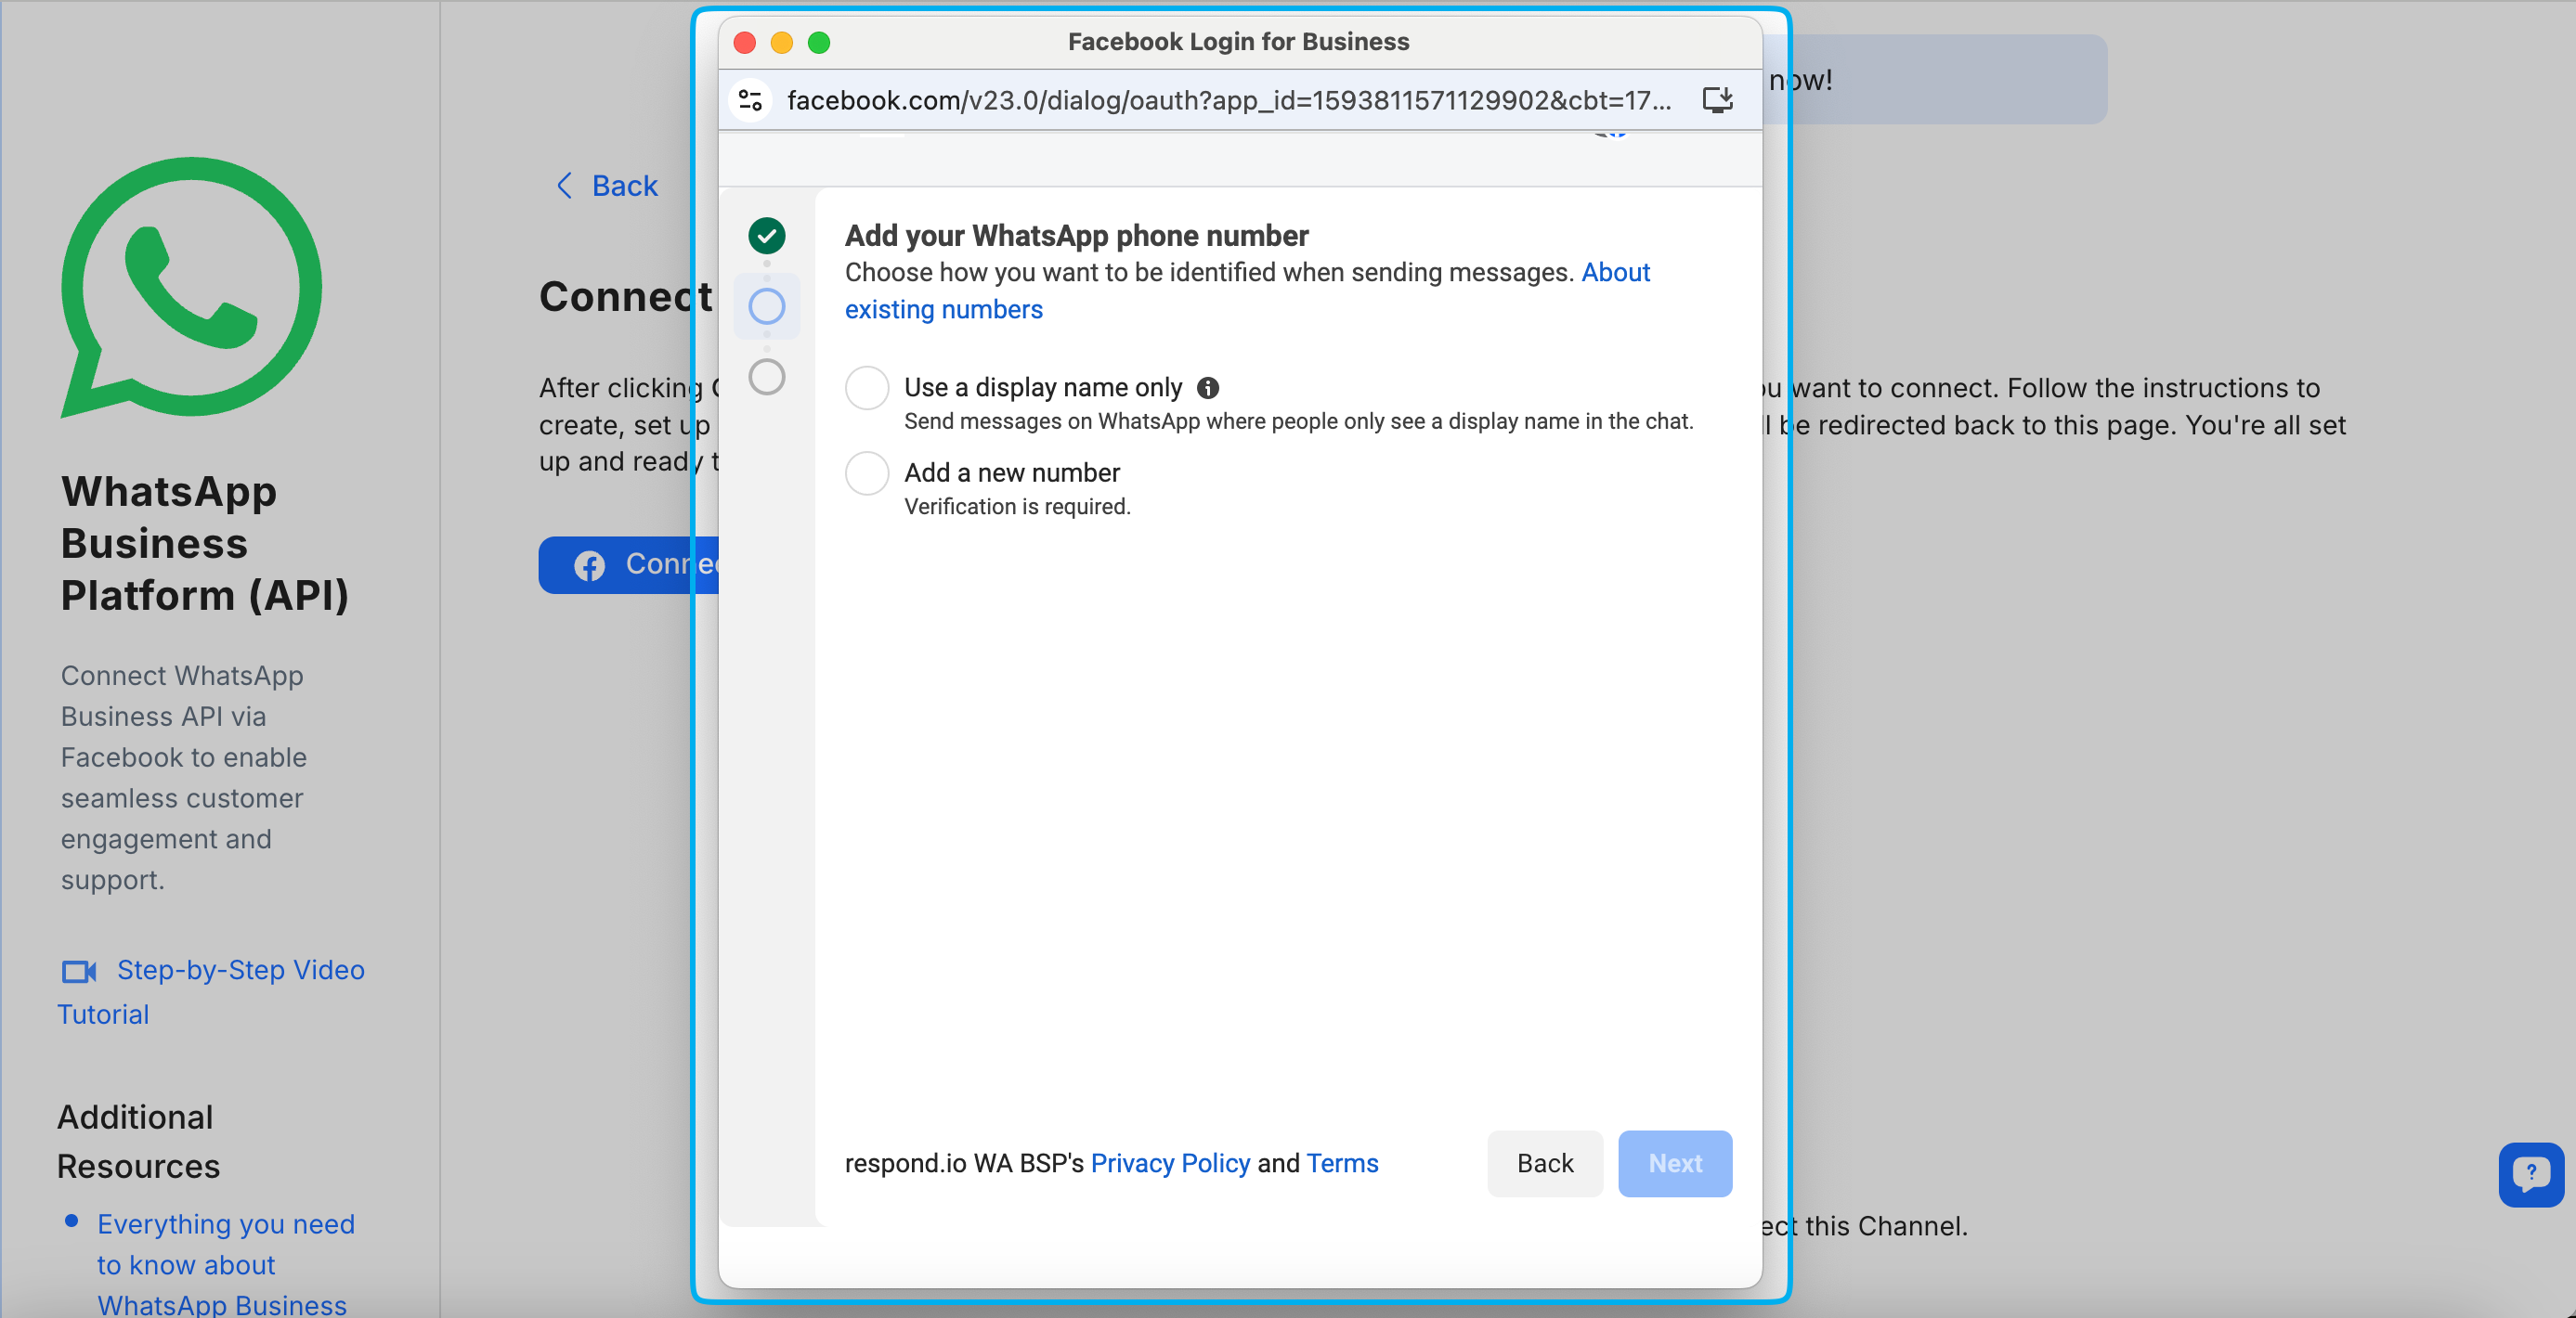Open the Terms link
This screenshot has height=1318, width=2576.
coord(1342,1163)
